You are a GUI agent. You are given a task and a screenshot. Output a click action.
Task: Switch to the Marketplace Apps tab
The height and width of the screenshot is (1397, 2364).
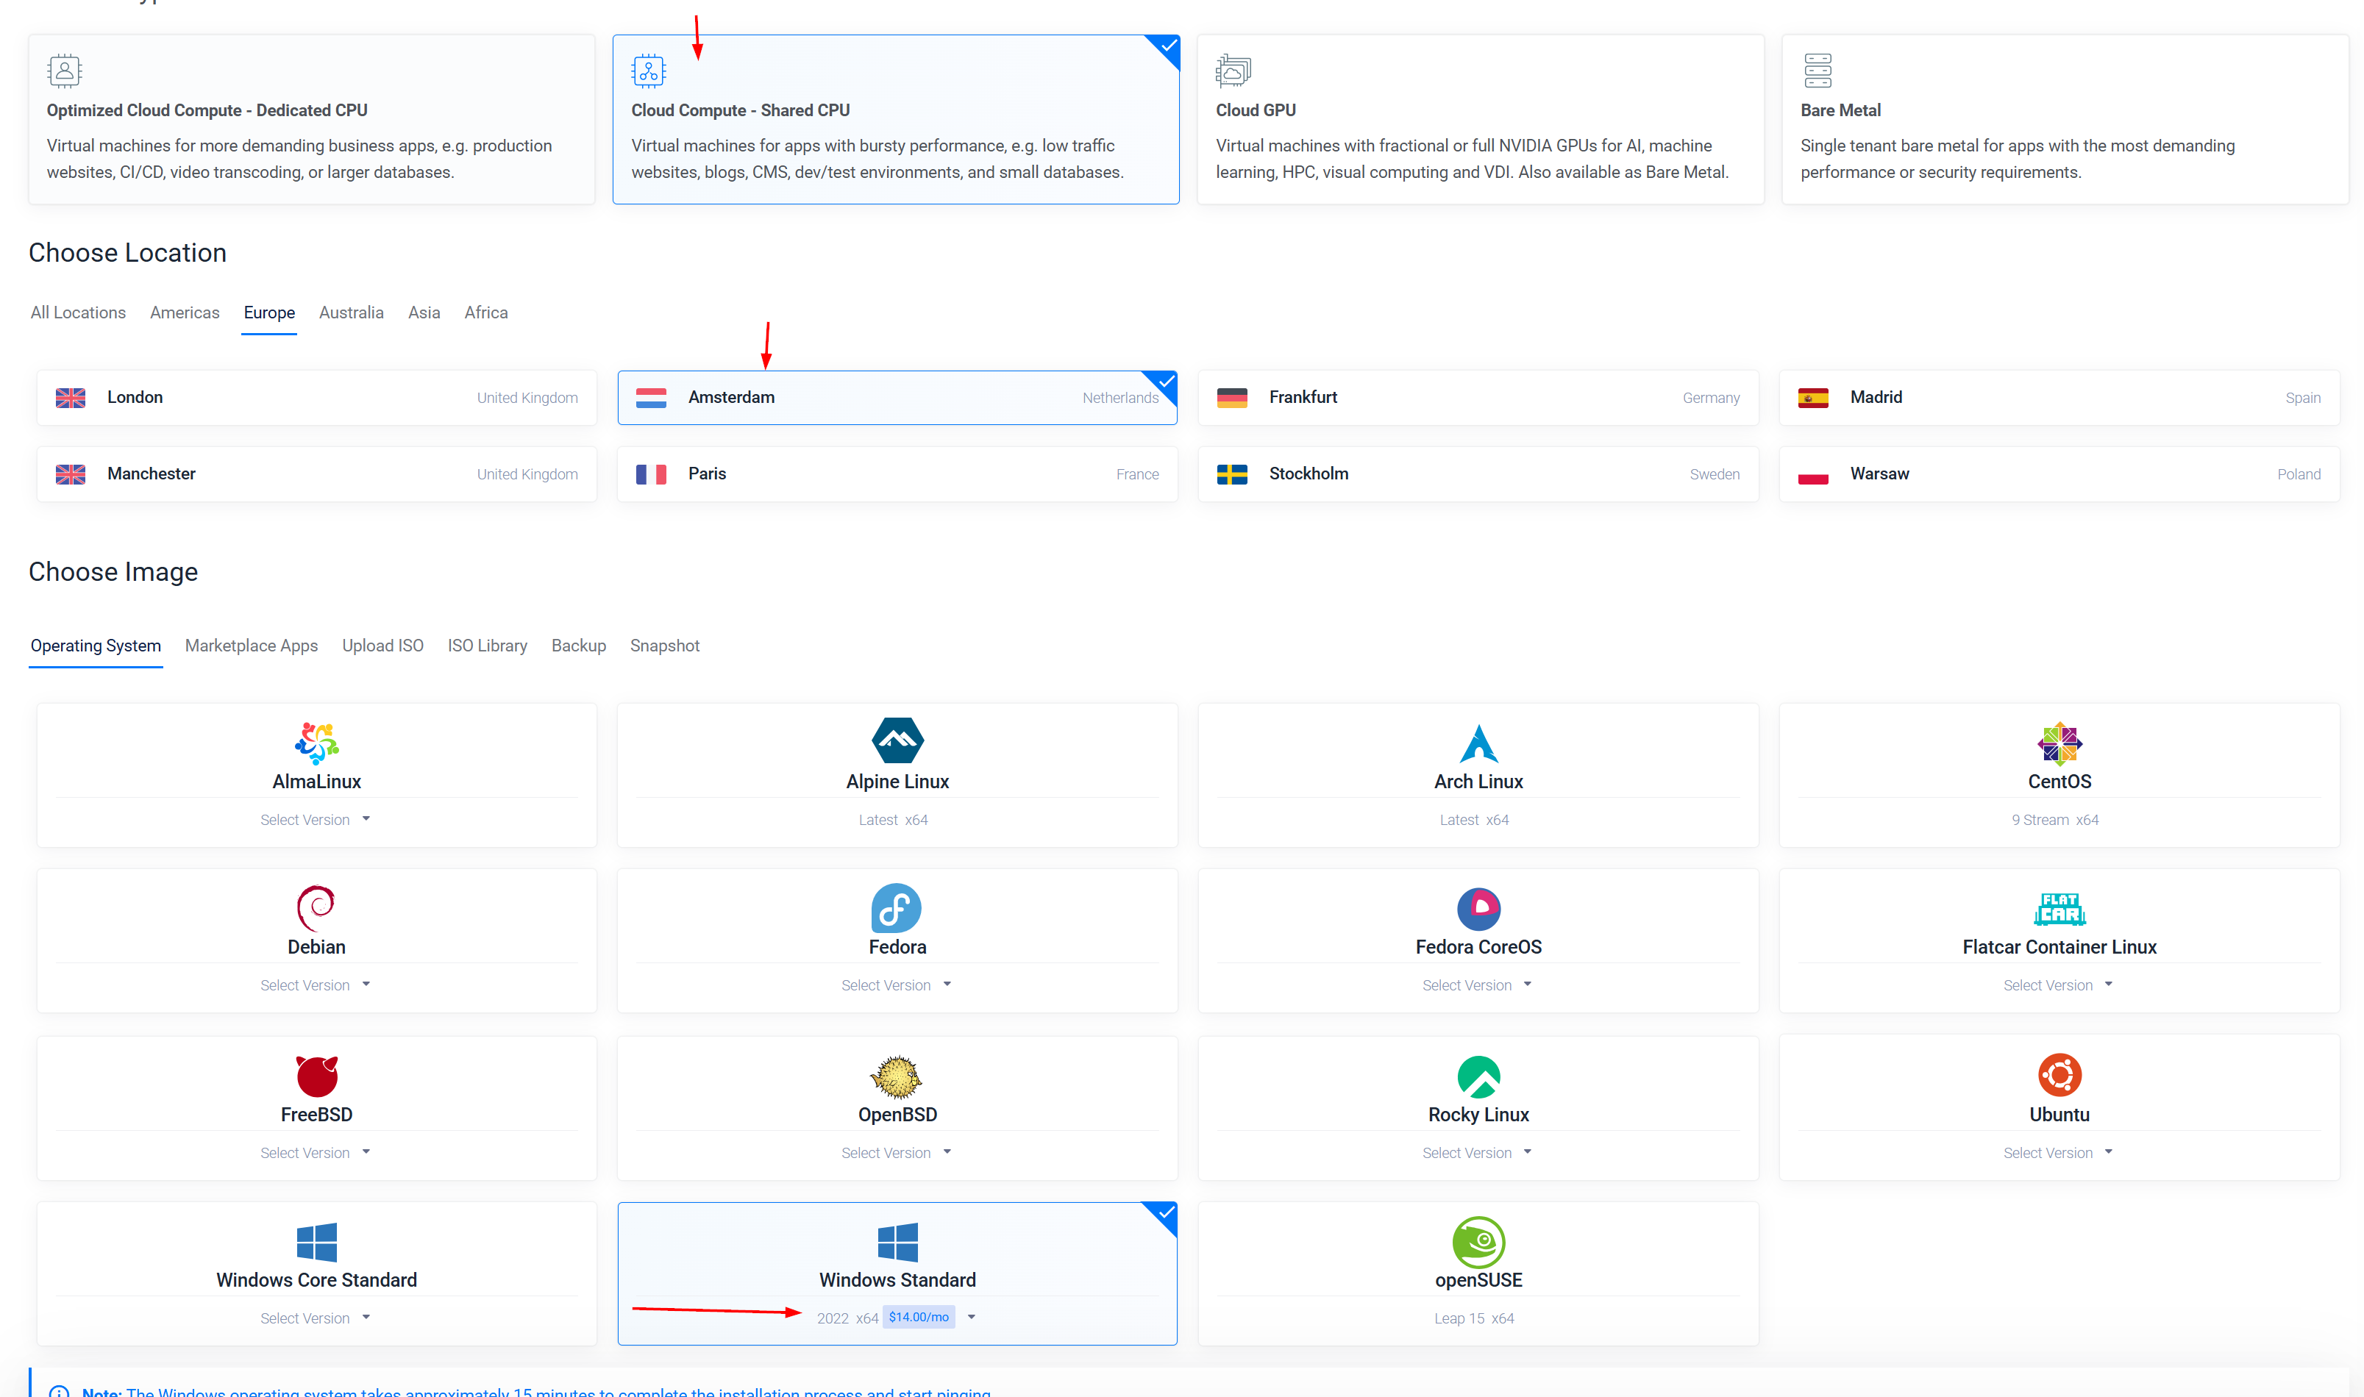pos(252,646)
